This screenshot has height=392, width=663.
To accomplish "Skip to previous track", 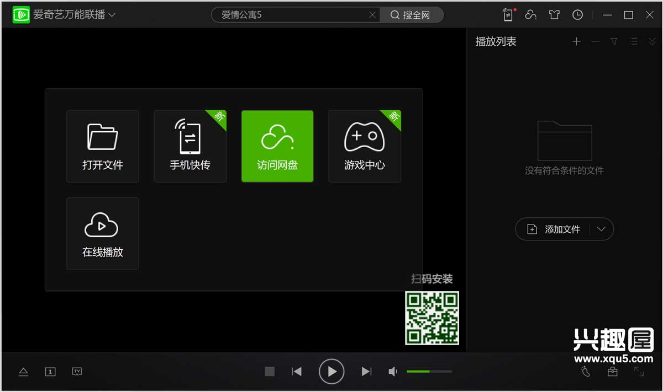I will pyautogui.click(x=297, y=372).
